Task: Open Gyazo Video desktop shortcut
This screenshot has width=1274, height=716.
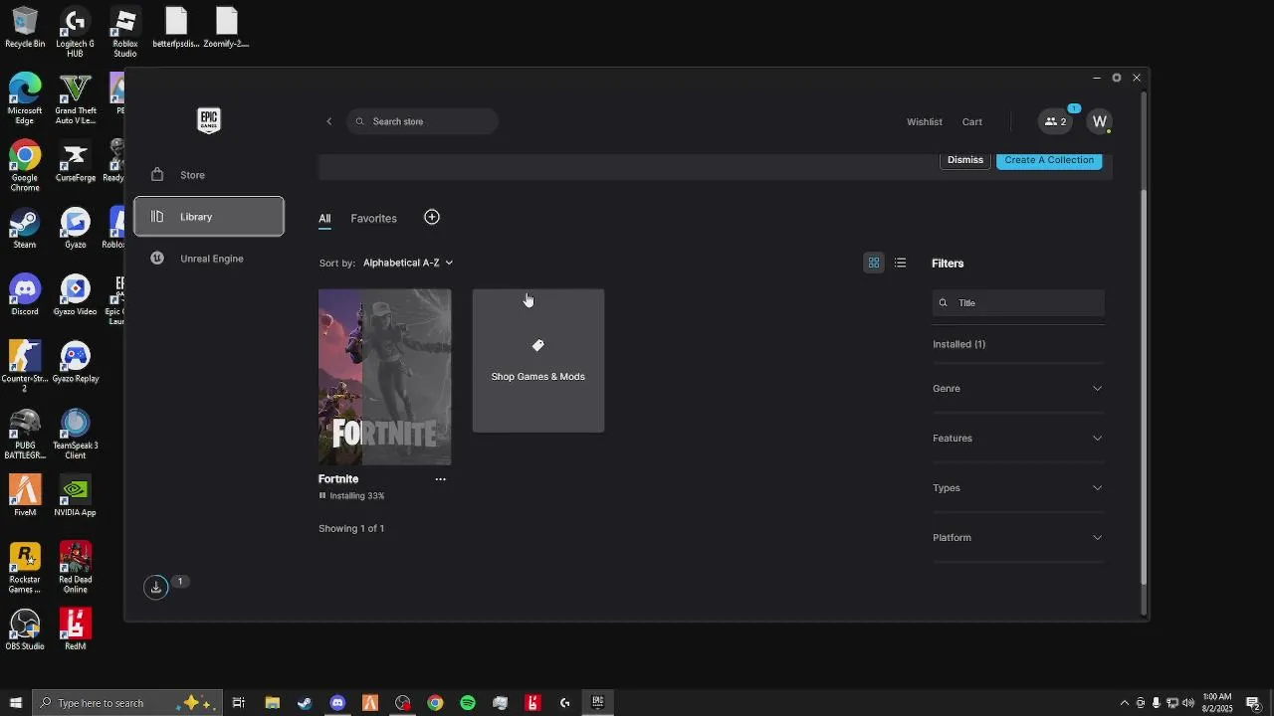Action: tap(75, 294)
